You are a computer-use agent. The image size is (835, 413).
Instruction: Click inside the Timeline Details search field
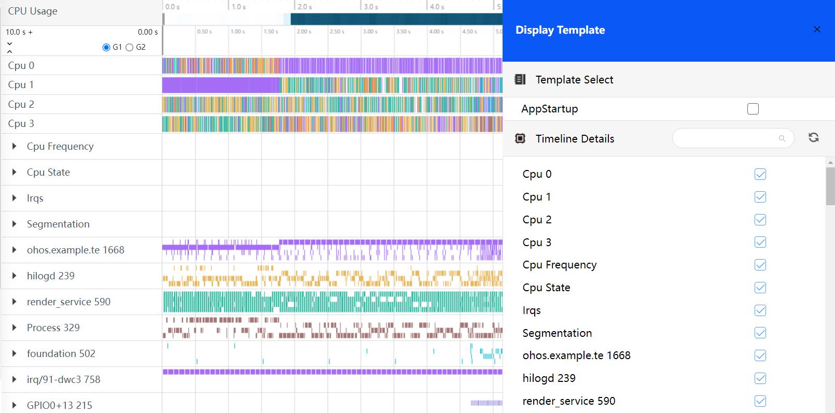click(726, 138)
